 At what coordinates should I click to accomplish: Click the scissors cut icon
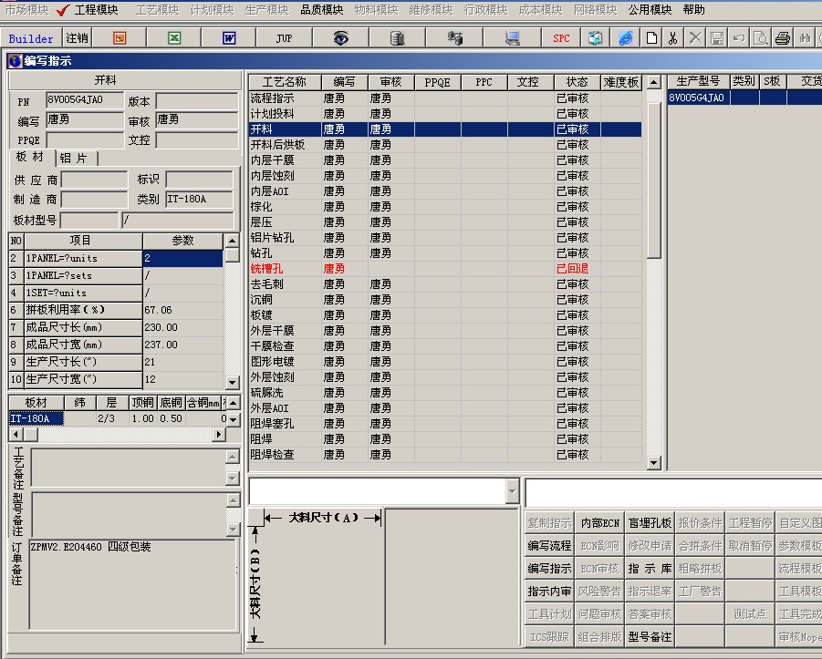(x=673, y=38)
